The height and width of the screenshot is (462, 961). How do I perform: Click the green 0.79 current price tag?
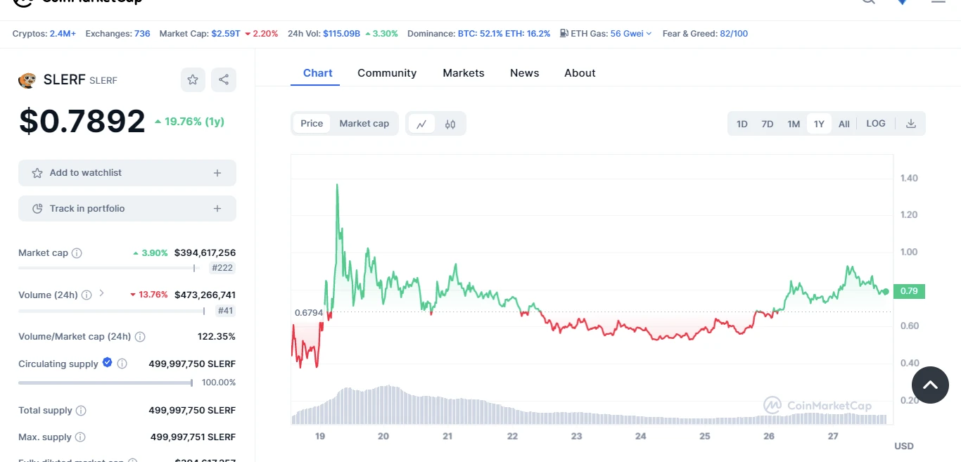(909, 291)
